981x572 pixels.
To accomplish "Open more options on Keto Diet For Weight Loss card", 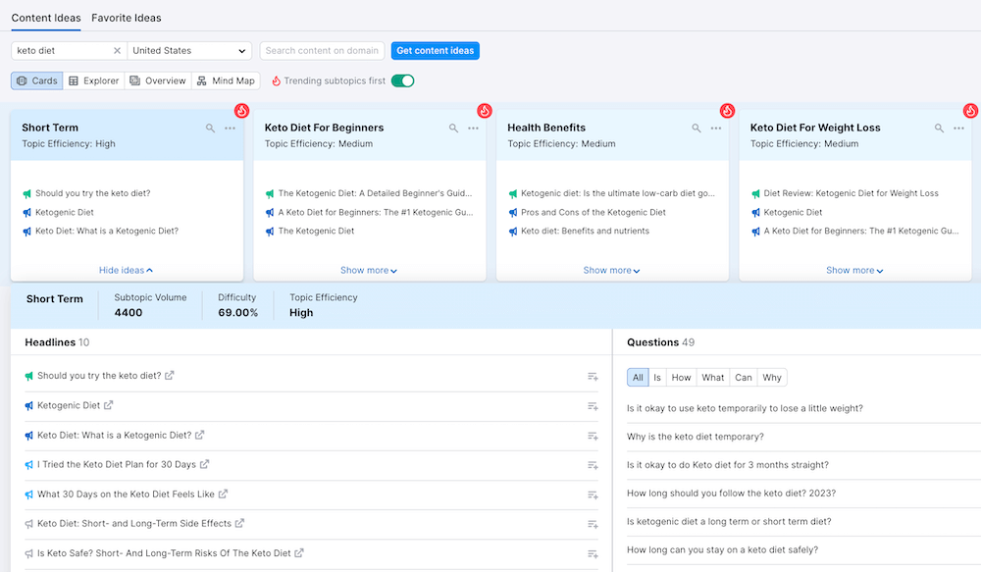I will pyautogui.click(x=958, y=129).
